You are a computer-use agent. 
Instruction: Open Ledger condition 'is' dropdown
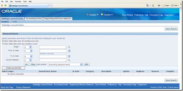[x=28, y=47]
